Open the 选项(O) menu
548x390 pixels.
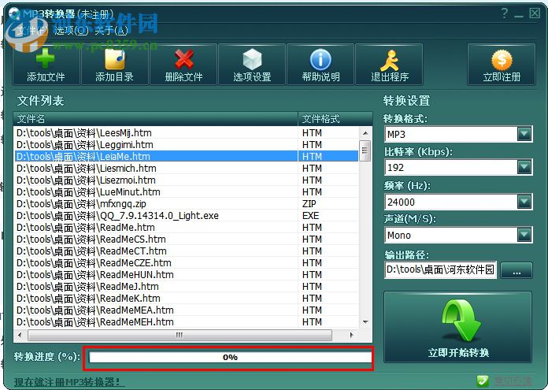72,31
